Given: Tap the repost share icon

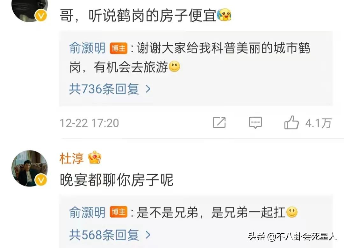Looking at the screenshot, I should pos(219,122).
